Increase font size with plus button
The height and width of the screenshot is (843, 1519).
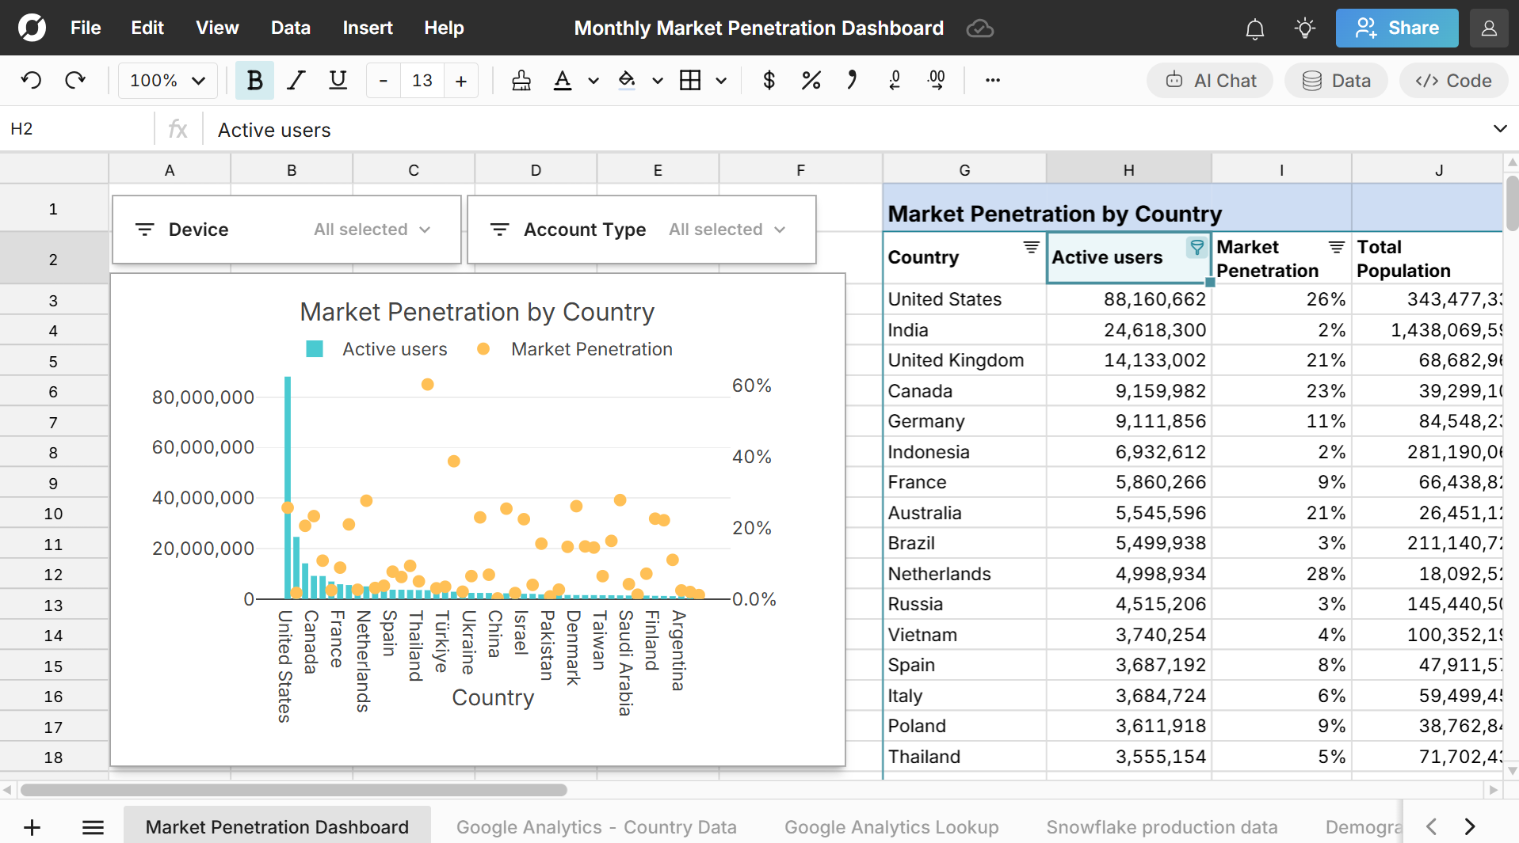tap(461, 80)
